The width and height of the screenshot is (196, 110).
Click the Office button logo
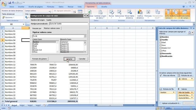point(4,4)
